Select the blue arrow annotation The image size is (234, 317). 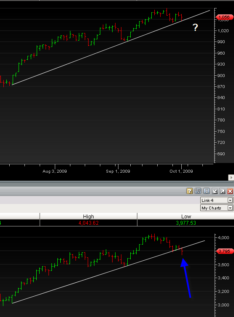[186, 278]
